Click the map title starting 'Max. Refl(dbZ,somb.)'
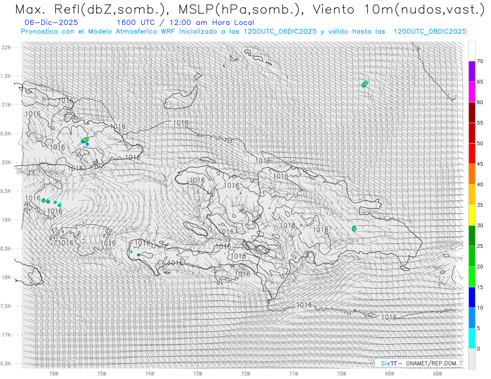The width and height of the screenshot is (491, 379). click(250, 10)
